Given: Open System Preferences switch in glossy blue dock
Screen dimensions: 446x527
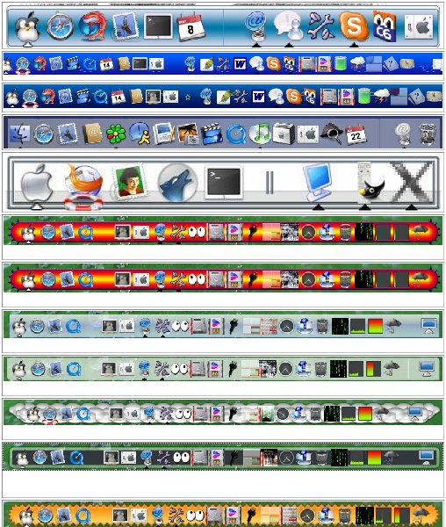Looking at the screenshot, I should (x=419, y=26).
